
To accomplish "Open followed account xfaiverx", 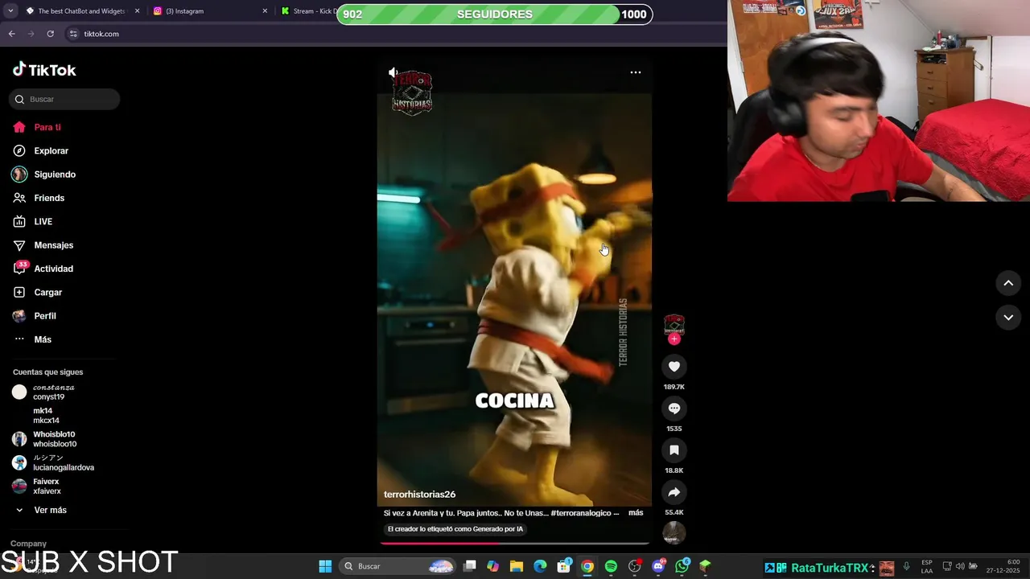I will coord(37,487).
